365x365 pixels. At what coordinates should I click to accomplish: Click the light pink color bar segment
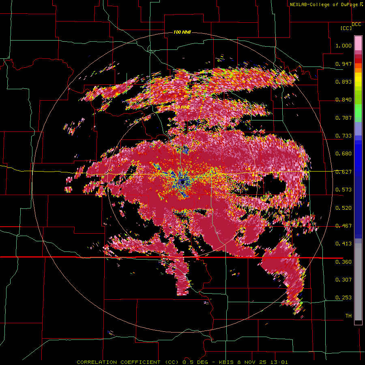pos(358,43)
